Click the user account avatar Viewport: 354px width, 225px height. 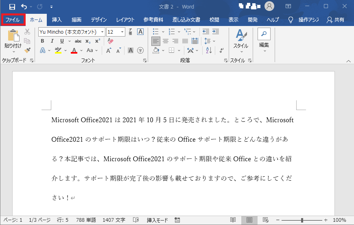(269, 6)
